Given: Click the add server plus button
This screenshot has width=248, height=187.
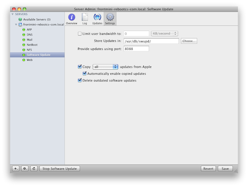Looking at the screenshot, I should 16,169.
